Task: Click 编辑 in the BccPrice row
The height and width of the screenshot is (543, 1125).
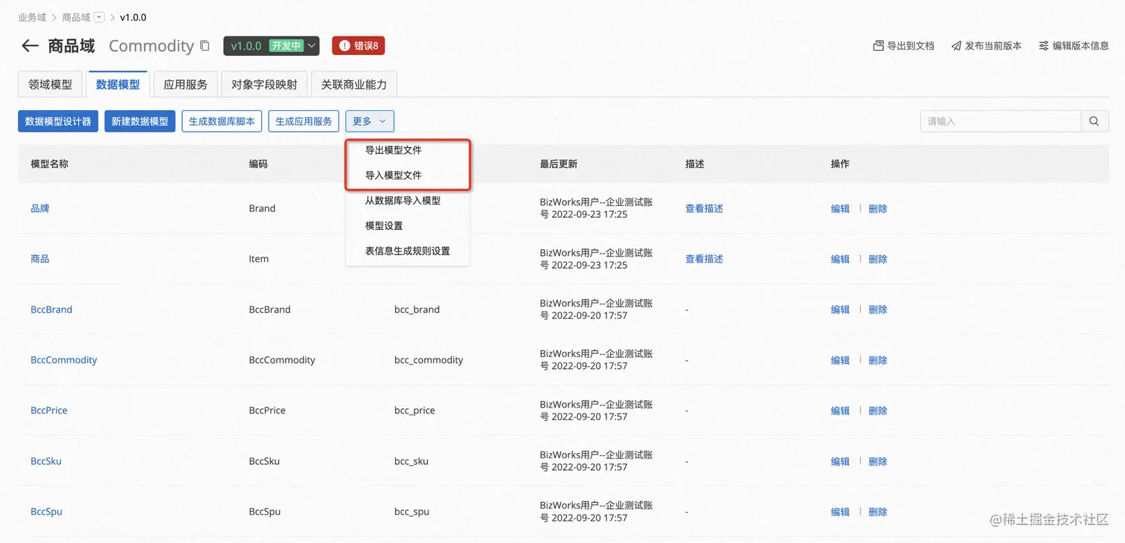Action: (x=840, y=411)
